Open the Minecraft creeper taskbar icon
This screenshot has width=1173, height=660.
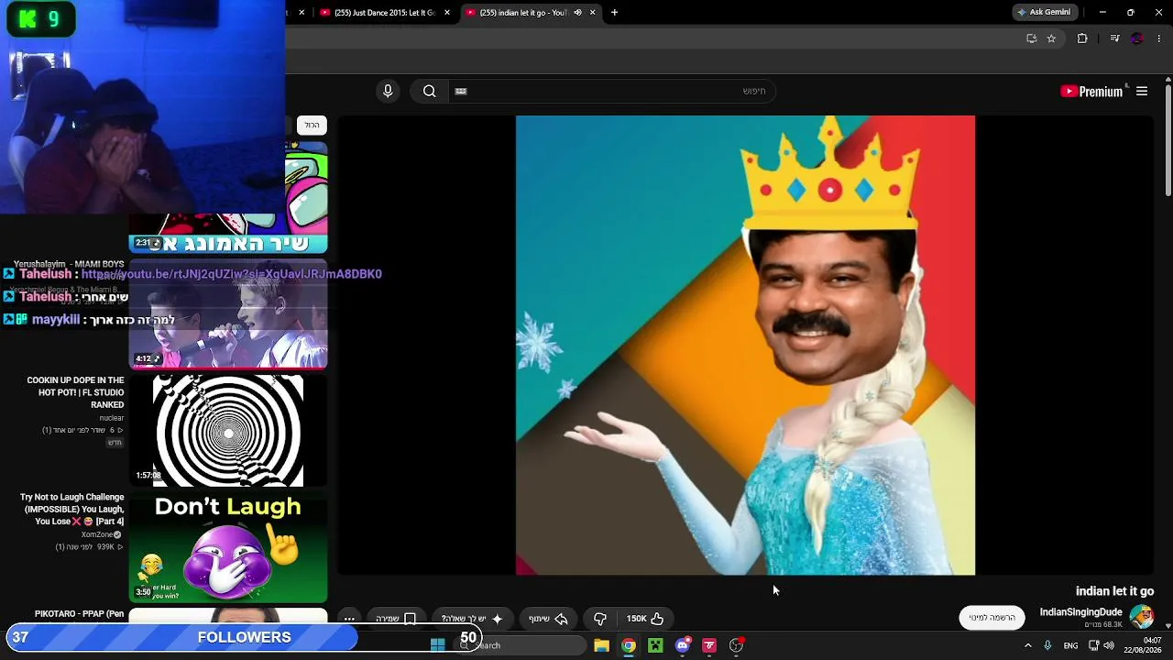(x=655, y=645)
